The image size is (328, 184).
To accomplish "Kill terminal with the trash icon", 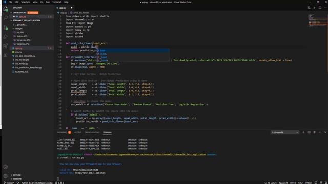I will [314, 132].
